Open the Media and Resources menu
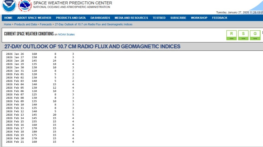The width and height of the screenshot is (263, 147). pos(131,18)
